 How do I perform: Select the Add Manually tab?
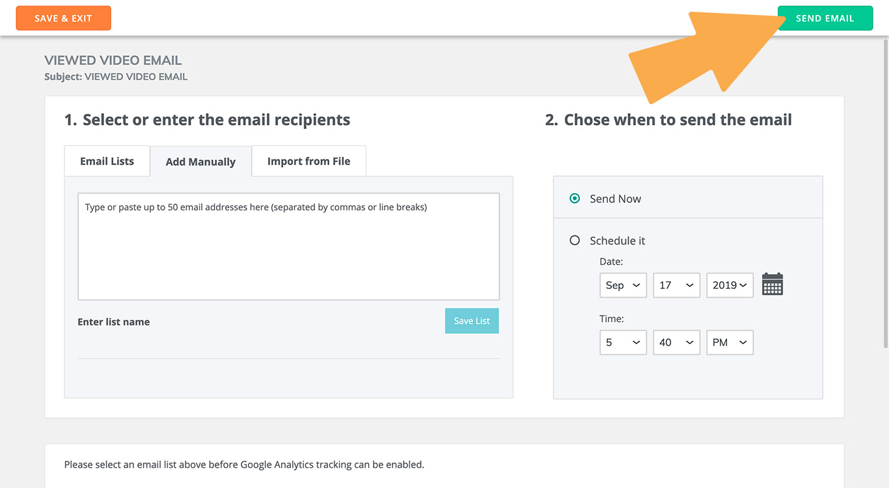click(200, 161)
